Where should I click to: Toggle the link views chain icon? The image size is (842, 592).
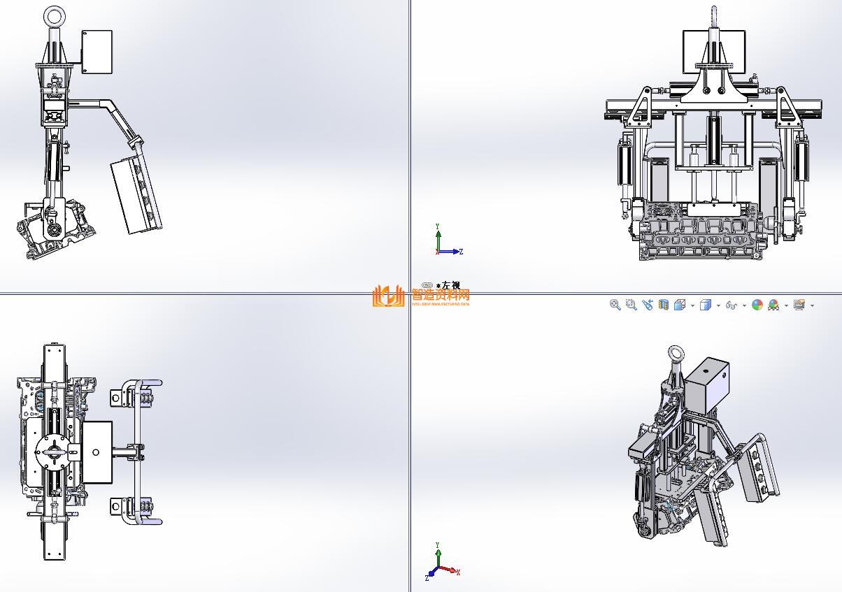pyautogui.click(x=427, y=285)
